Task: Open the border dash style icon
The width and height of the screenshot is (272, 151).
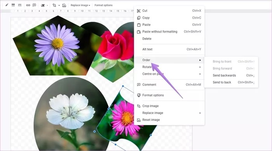Action: pos(20,5)
